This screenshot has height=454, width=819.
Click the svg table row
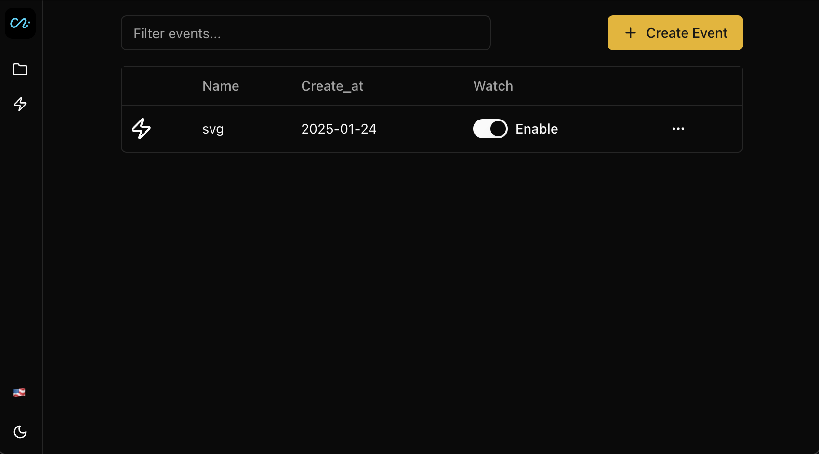(x=432, y=129)
